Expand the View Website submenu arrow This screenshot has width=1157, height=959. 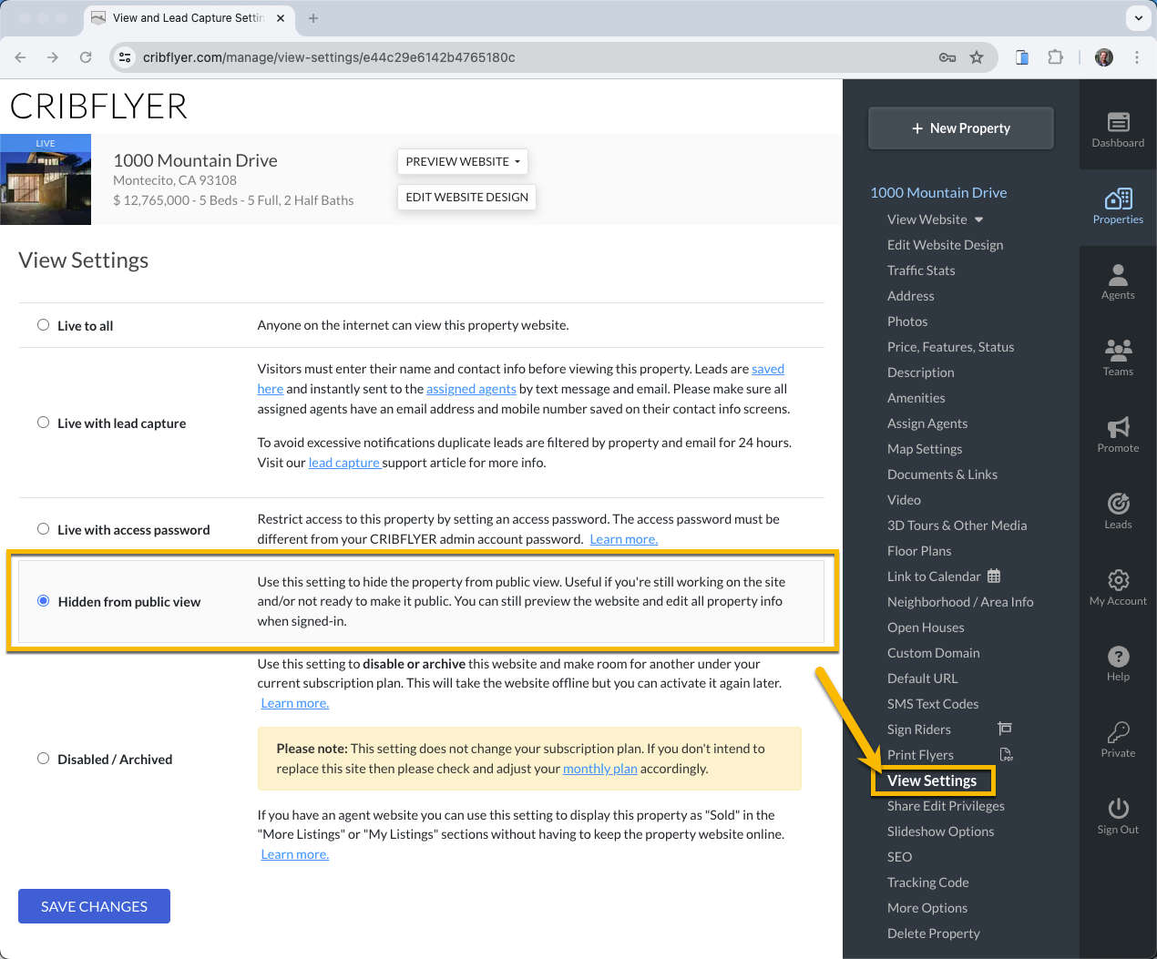coord(978,219)
